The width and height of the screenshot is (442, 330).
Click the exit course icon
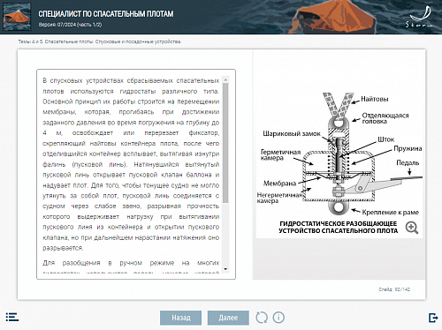point(433,318)
